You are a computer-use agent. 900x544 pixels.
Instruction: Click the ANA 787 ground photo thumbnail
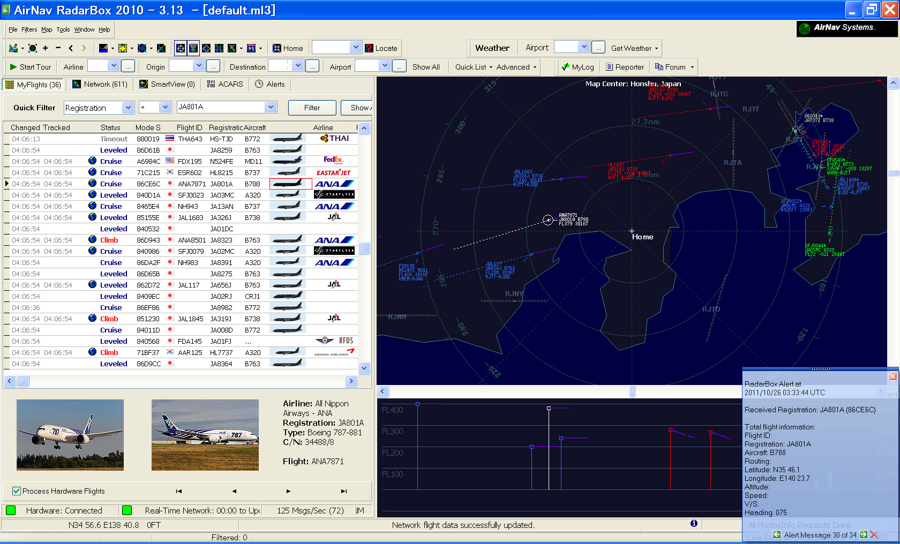pos(205,435)
